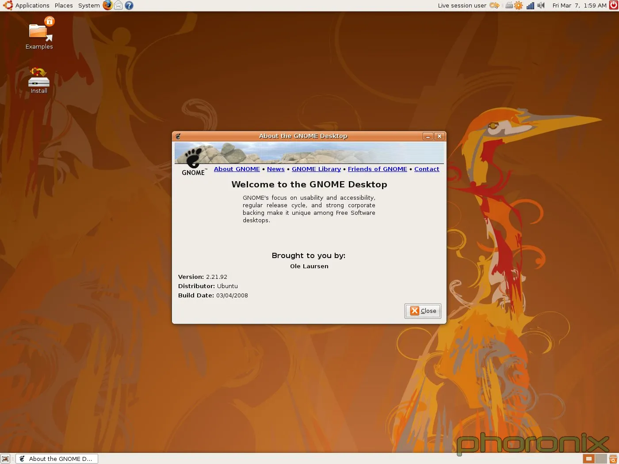
Task: Click the 'Ole Laursen' contributor name
Action: (309, 266)
